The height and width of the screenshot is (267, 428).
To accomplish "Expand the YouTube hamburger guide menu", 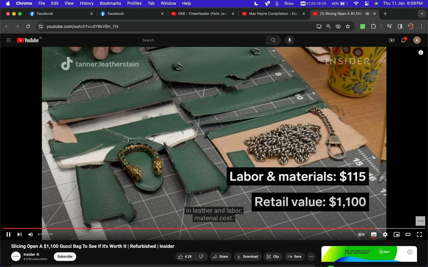I will [8, 40].
